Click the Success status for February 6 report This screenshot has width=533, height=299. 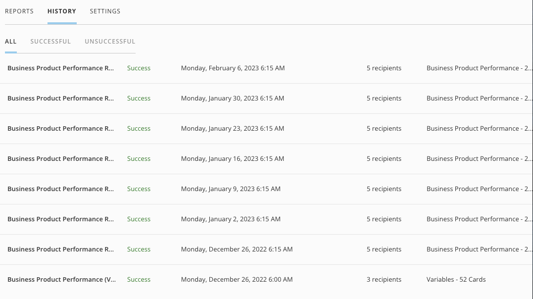(x=139, y=68)
